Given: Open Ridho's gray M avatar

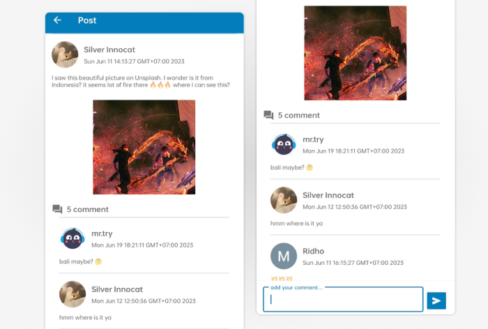Looking at the screenshot, I should [284, 257].
